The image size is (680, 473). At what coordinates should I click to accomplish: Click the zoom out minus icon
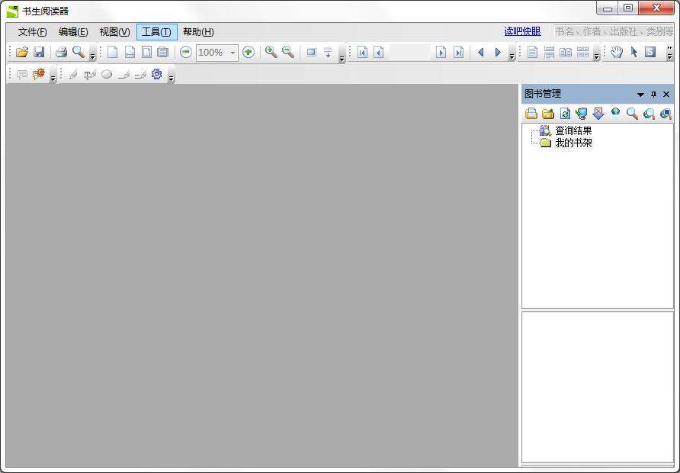pyautogui.click(x=186, y=52)
